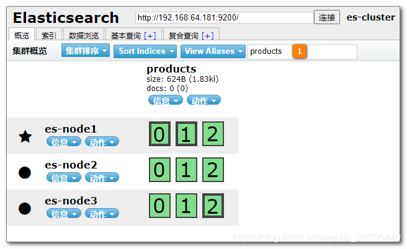Add a new 复合查询 tab via [+]
Screen dimensions: 407x249
point(208,35)
